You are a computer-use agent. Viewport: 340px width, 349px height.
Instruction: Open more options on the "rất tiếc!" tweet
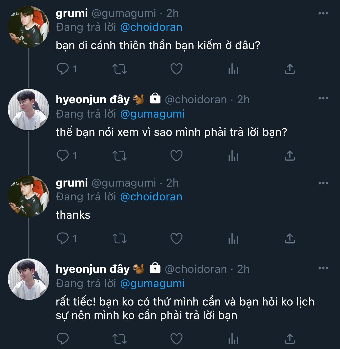coord(323,268)
